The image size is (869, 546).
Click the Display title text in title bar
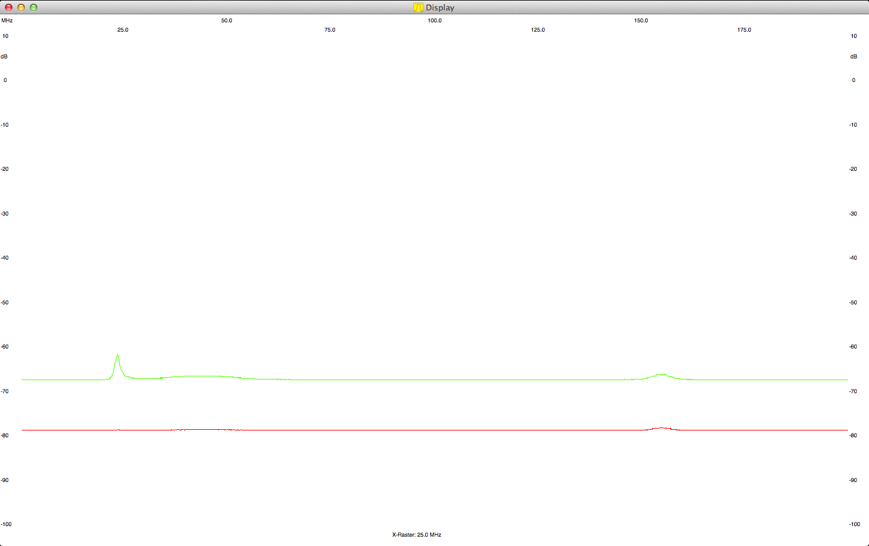click(x=440, y=7)
